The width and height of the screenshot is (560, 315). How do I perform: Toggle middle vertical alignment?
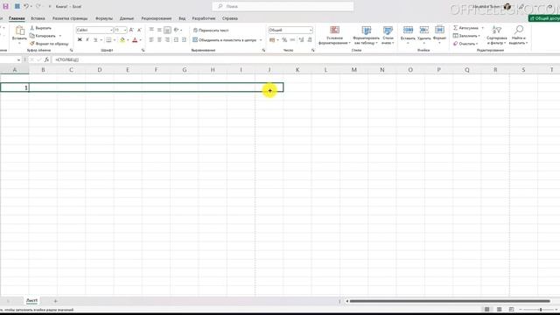click(159, 30)
